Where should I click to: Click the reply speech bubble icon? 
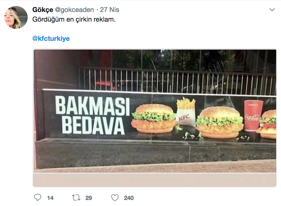pyautogui.click(x=38, y=198)
